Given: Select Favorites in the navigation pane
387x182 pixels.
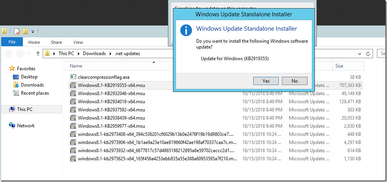Looking at the screenshot, I should [26, 68].
